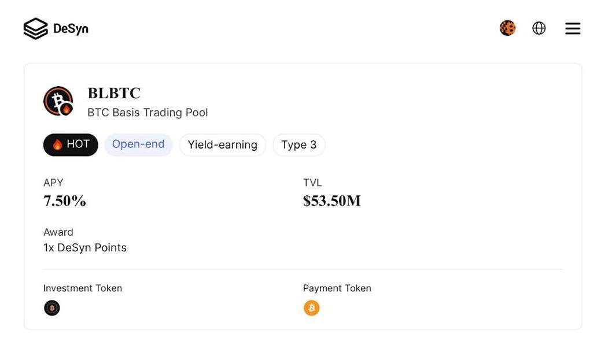Click the HOT badge label
The height and width of the screenshot is (338, 597).
click(78, 144)
